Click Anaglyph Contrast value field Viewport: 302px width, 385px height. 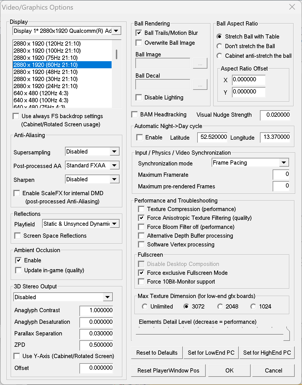click(x=96, y=311)
